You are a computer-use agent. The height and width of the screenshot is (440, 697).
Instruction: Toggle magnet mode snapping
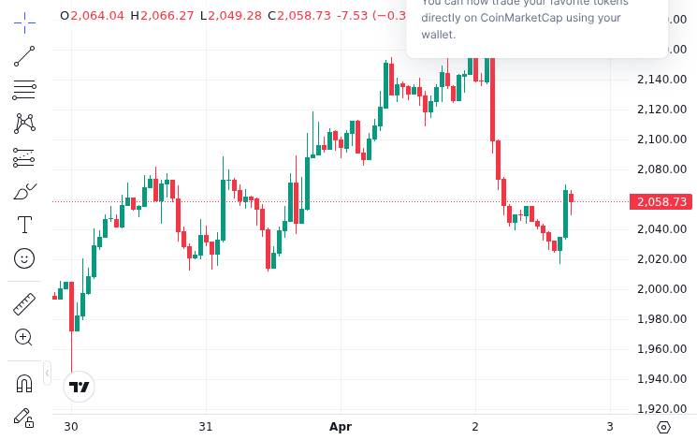[x=24, y=383]
